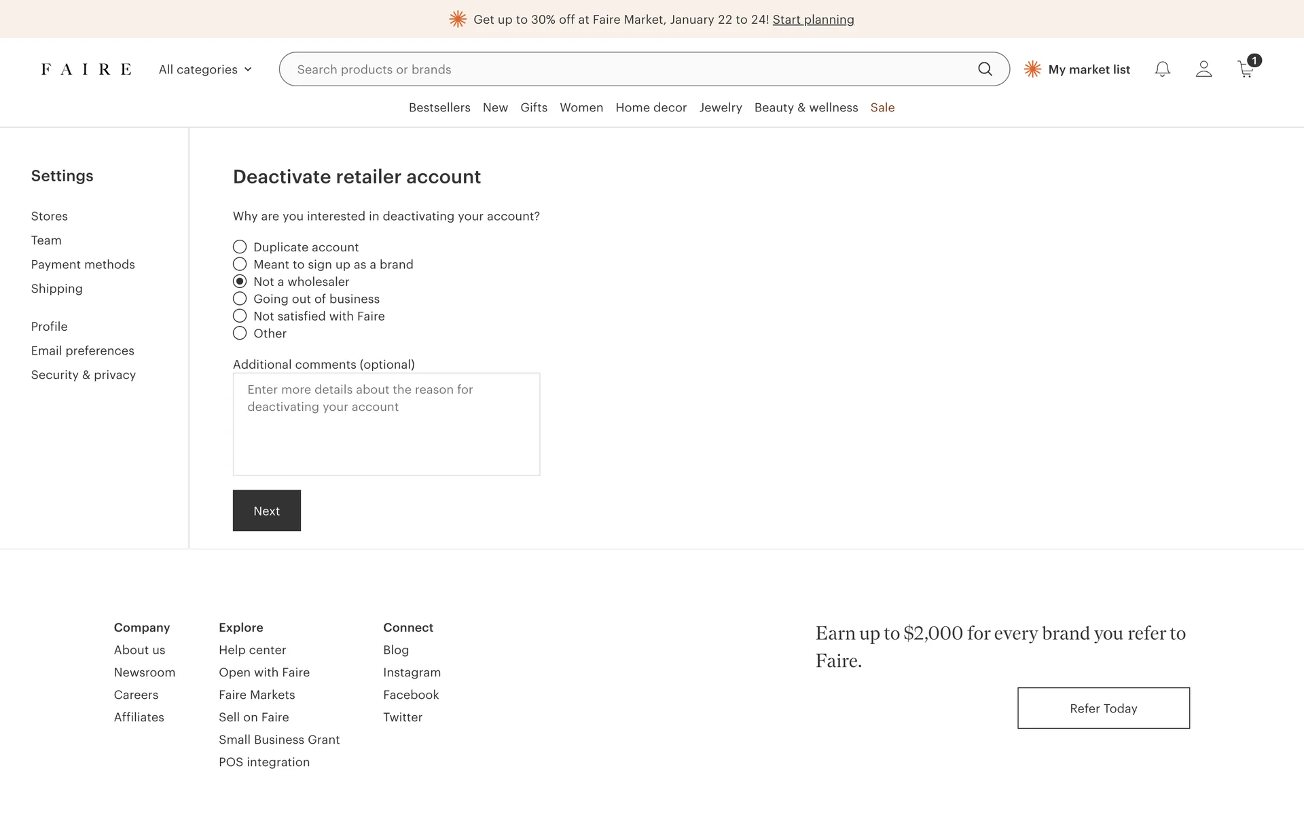Viewport: 1304px width, 815px height.
Task: Click the Additional comments text area
Action: click(x=386, y=424)
